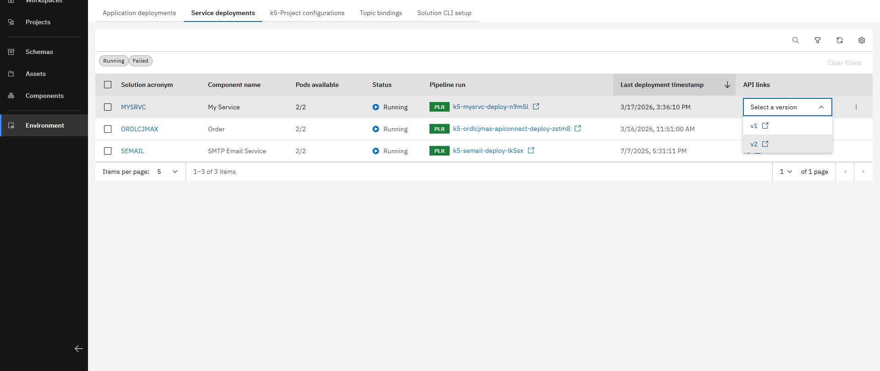Tick the checkbox for ORDLCJMAX
Image resolution: width=880 pixels, height=371 pixels.
(x=108, y=129)
